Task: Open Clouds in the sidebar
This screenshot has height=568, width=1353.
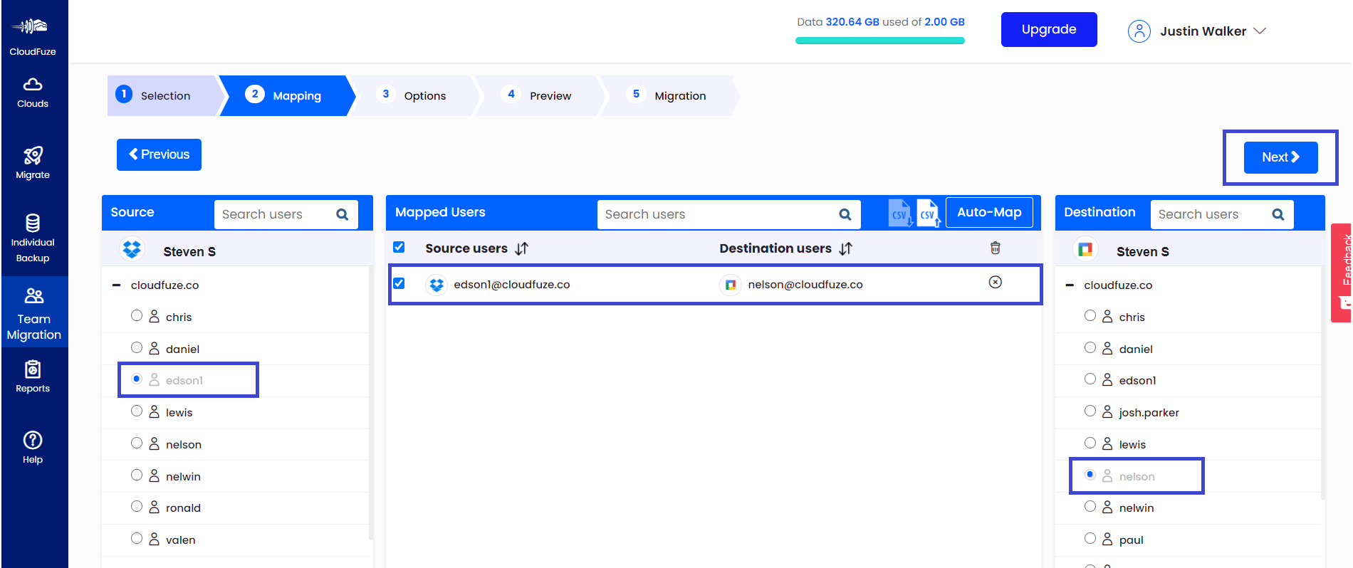Action: [33, 93]
